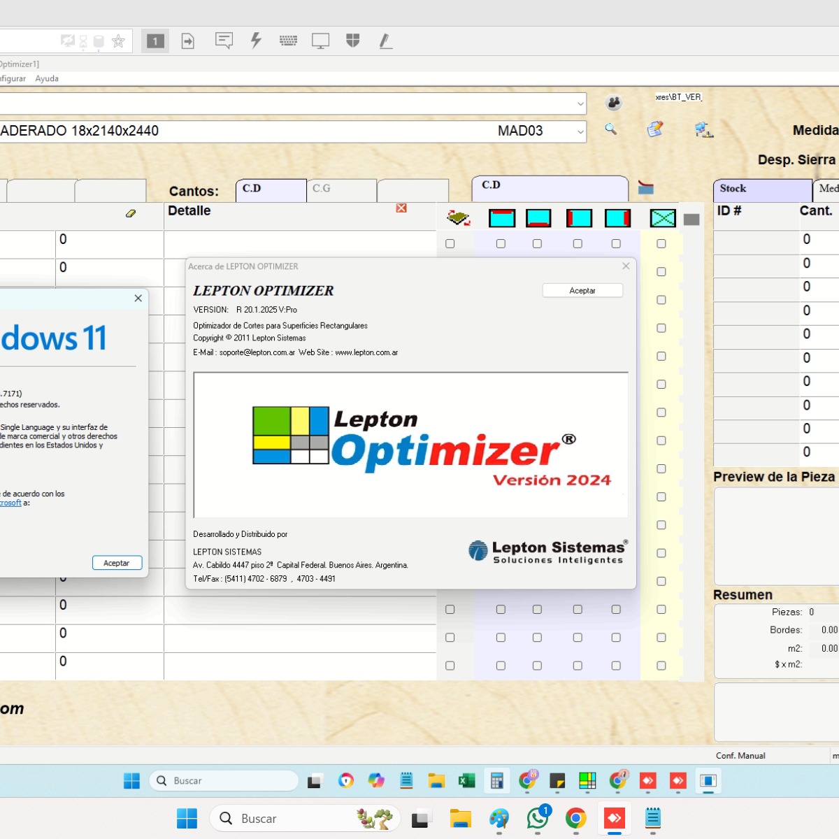Toggle first row checkbox in yellow column
The height and width of the screenshot is (839, 839).
pos(661,243)
